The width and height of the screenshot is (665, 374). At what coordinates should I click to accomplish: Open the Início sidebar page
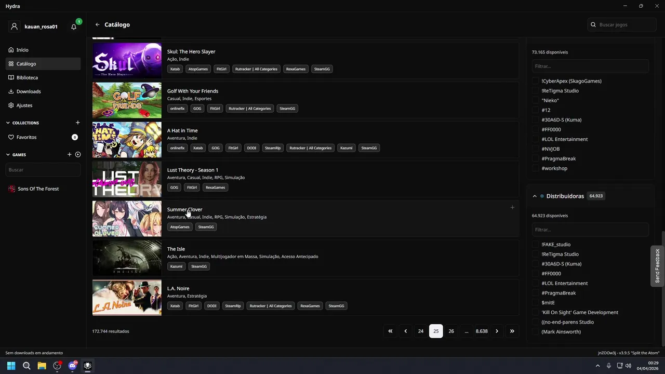coord(43,50)
